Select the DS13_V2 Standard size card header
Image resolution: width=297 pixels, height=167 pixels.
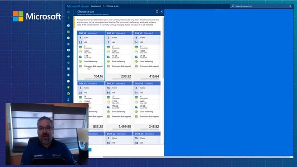119,134
